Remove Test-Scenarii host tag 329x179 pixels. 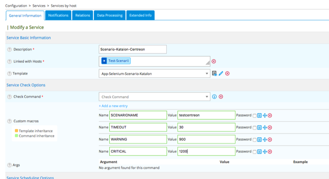(x=104, y=61)
